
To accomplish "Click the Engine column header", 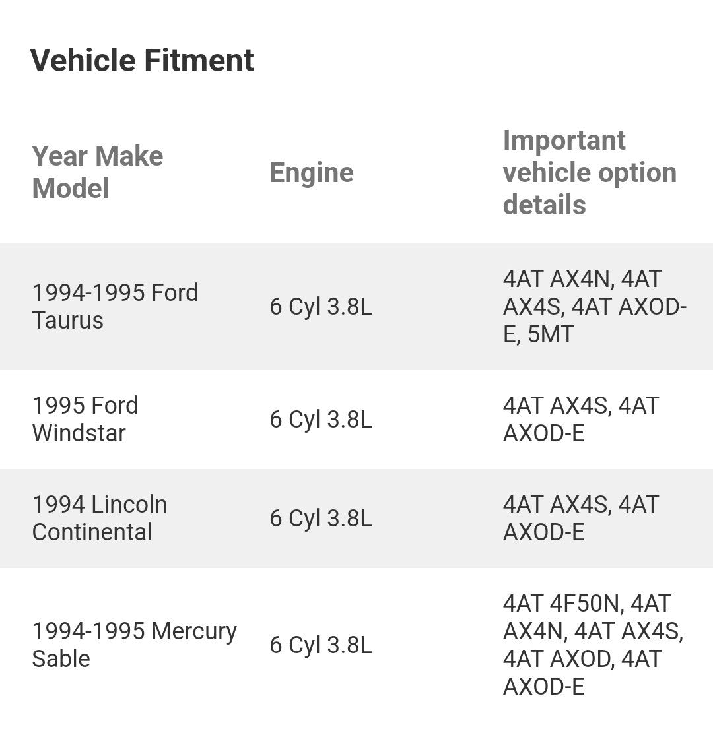I will point(311,173).
